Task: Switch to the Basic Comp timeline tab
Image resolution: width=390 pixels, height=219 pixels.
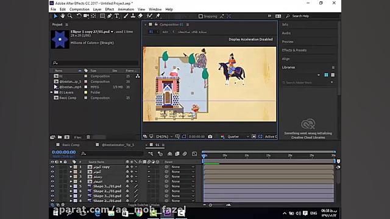Action: click(x=71, y=145)
